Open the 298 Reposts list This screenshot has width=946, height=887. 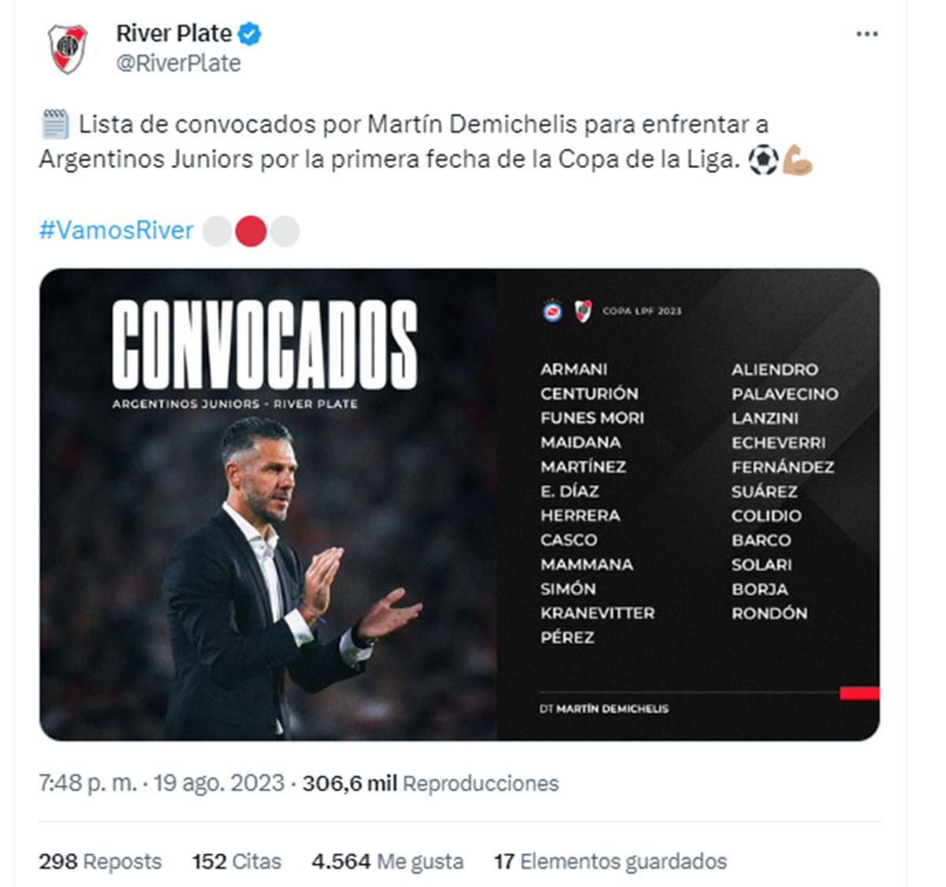coord(100,861)
